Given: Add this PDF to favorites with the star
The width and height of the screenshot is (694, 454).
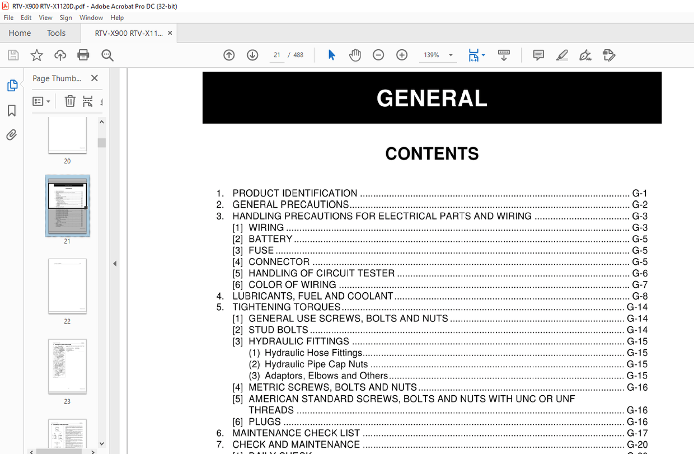Looking at the screenshot, I should point(36,55).
